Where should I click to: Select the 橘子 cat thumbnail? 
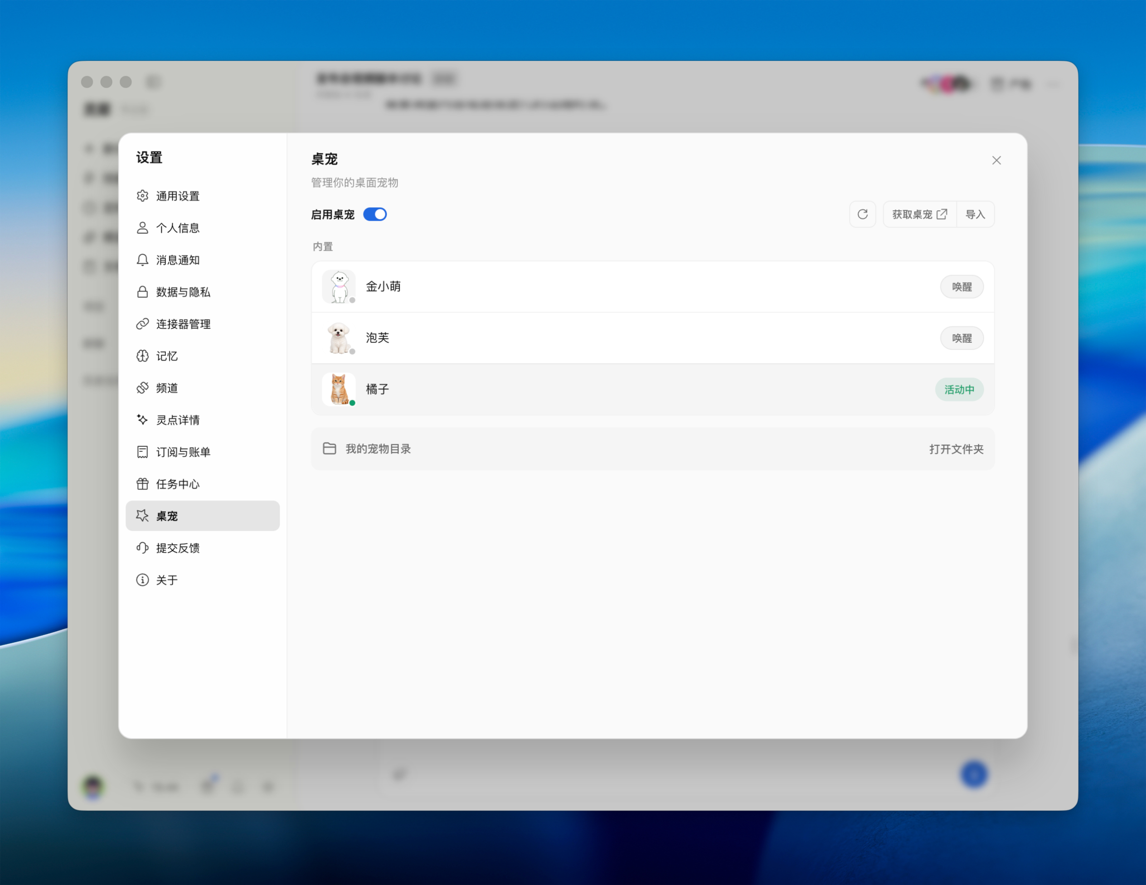click(x=339, y=389)
